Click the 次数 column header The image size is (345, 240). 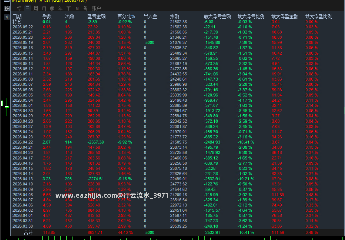click(x=69, y=16)
